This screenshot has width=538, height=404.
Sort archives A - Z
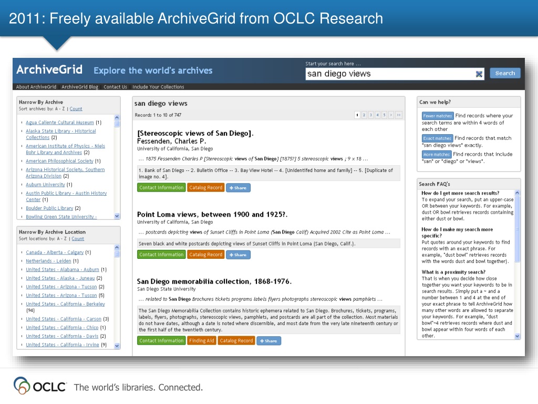click(60, 109)
